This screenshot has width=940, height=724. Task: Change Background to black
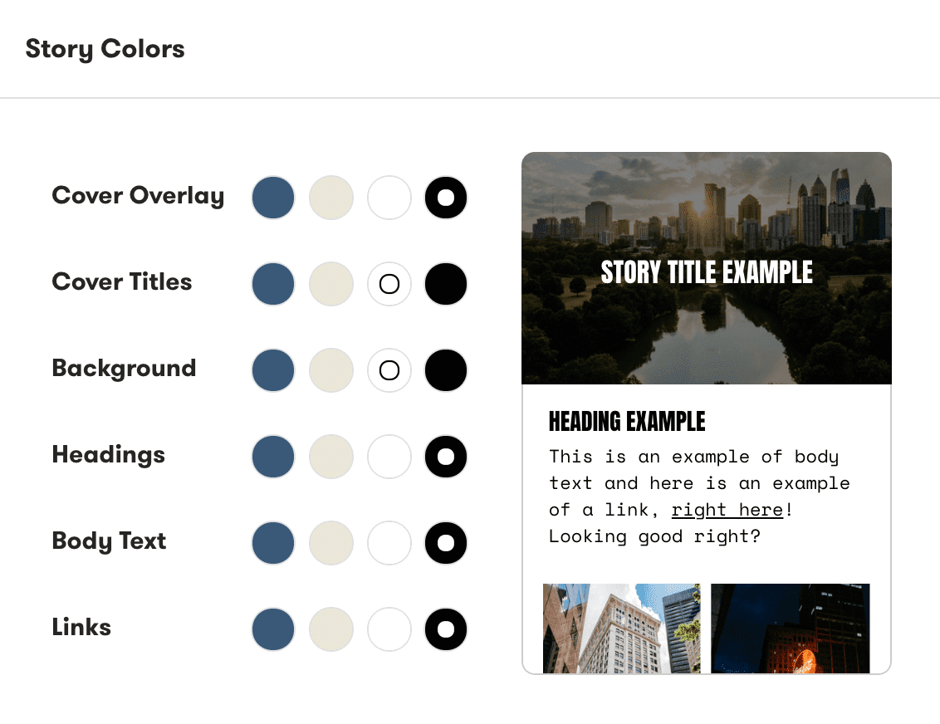pyautogui.click(x=446, y=370)
